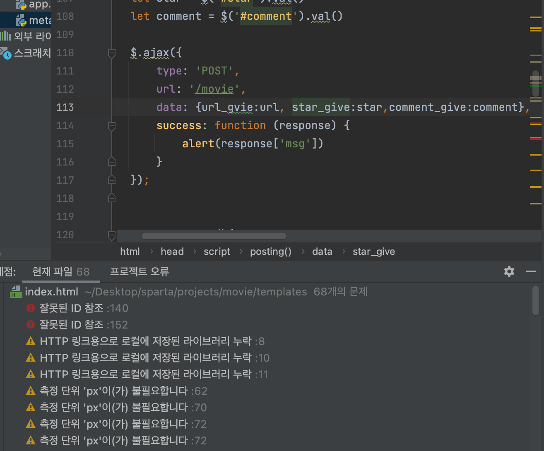
Task: Click html breadcrumb
Action: (130, 252)
